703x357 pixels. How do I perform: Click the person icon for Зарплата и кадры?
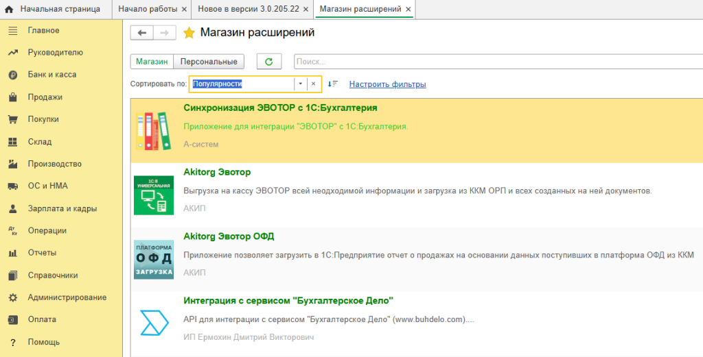coord(12,208)
